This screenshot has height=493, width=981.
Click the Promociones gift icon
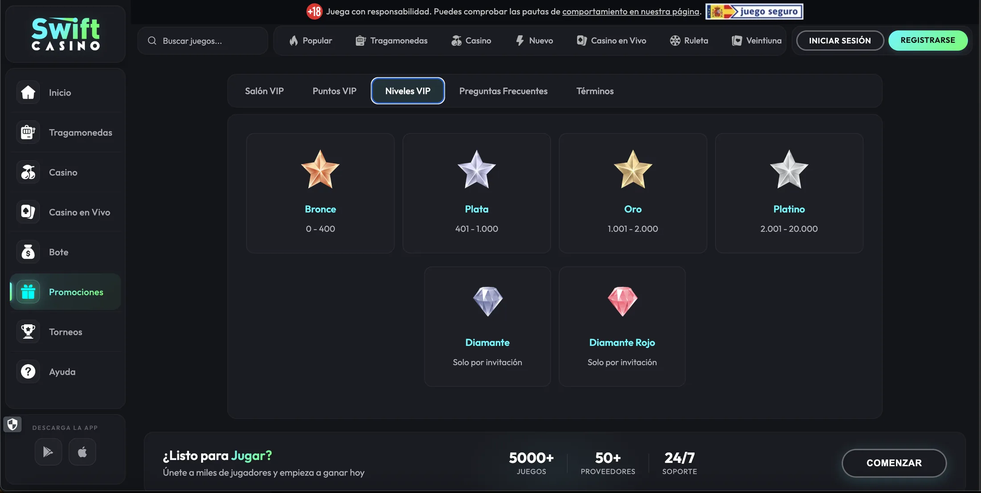pos(28,292)
